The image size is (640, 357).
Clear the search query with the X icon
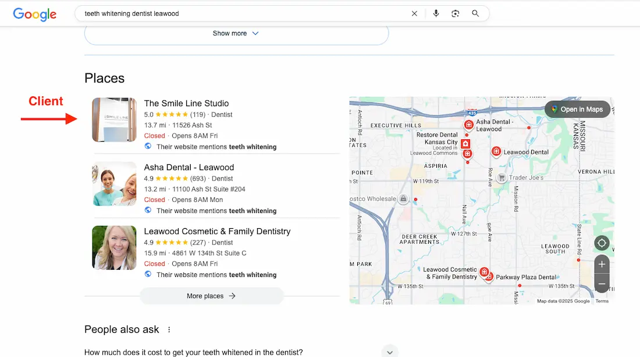[x=414, y=13]
